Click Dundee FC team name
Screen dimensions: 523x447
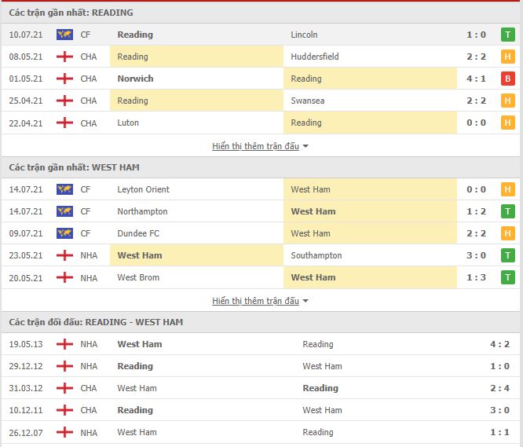[x=138, y=233]
